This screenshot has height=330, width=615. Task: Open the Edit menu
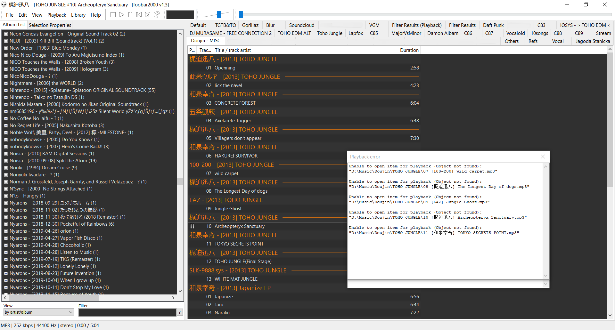[23, 15]
